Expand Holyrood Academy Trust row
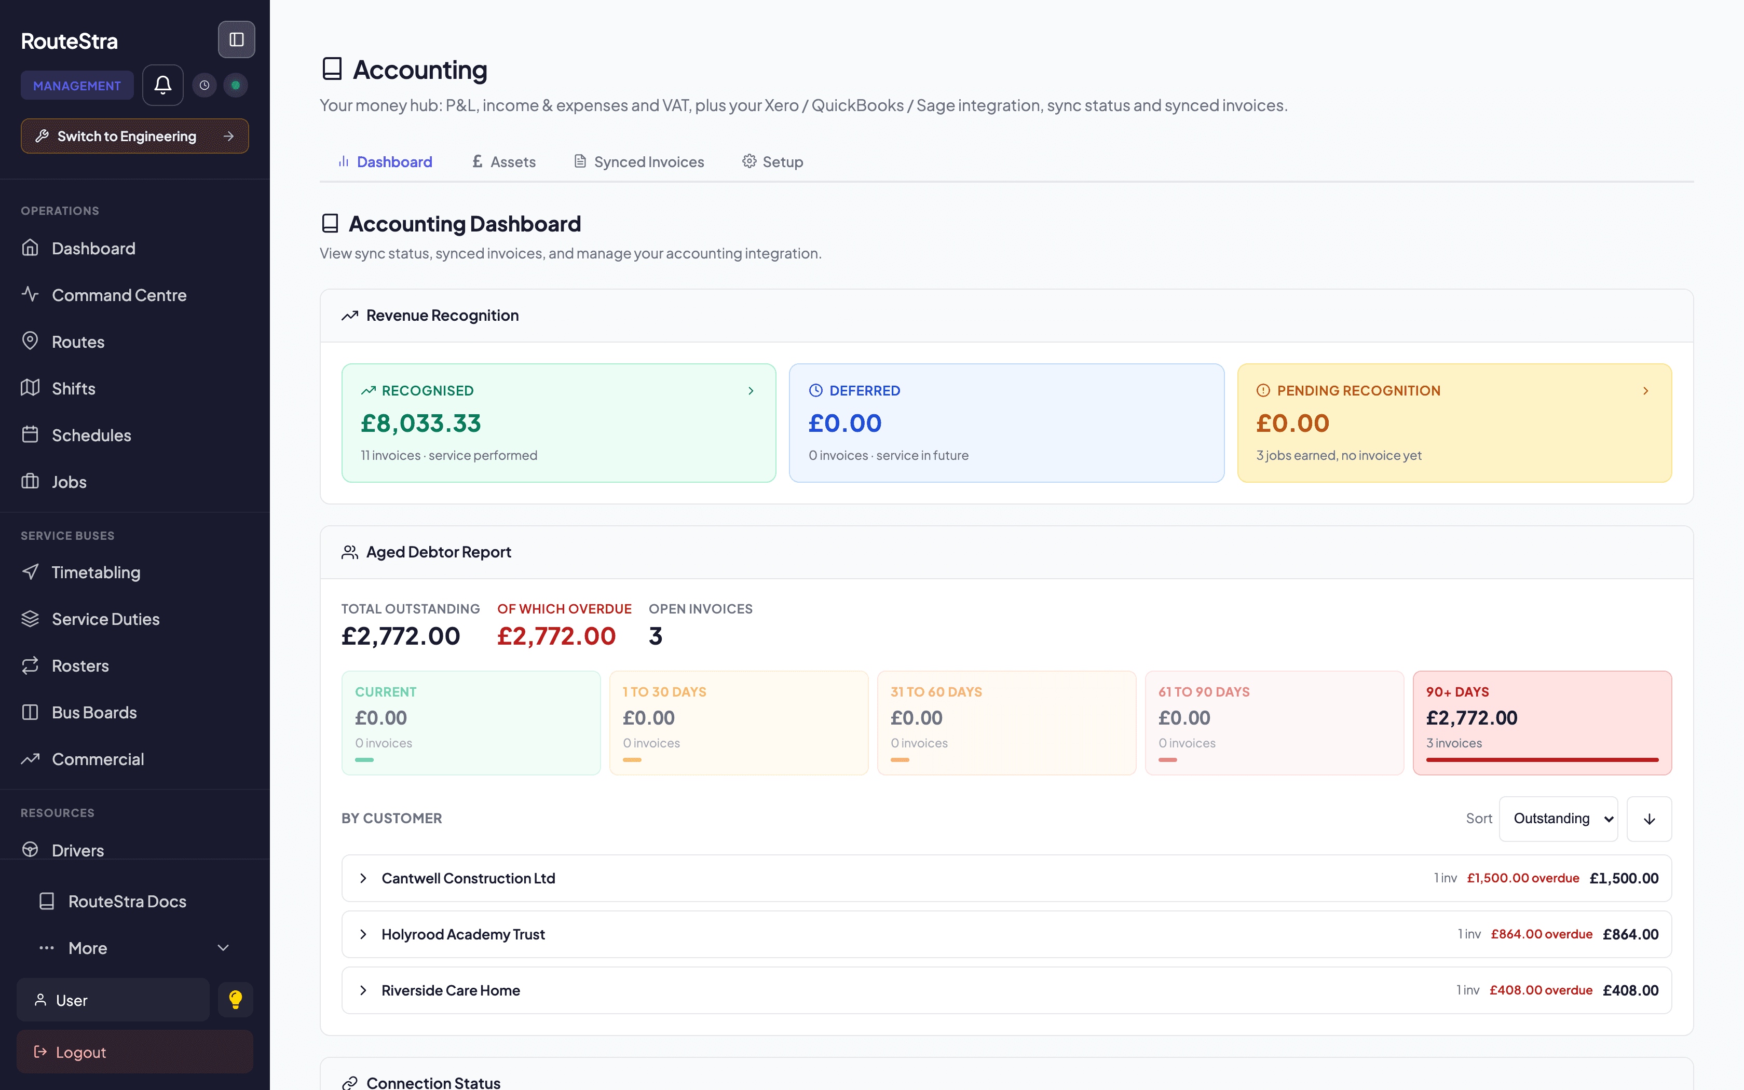Image resolution: width=1744 pixels, height=1090 pixels. 1006,934
